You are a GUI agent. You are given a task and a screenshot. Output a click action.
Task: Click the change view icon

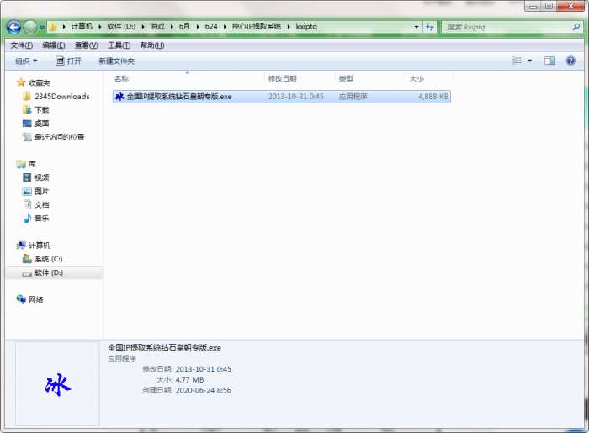pyautogui.click(x=517, y=61)
